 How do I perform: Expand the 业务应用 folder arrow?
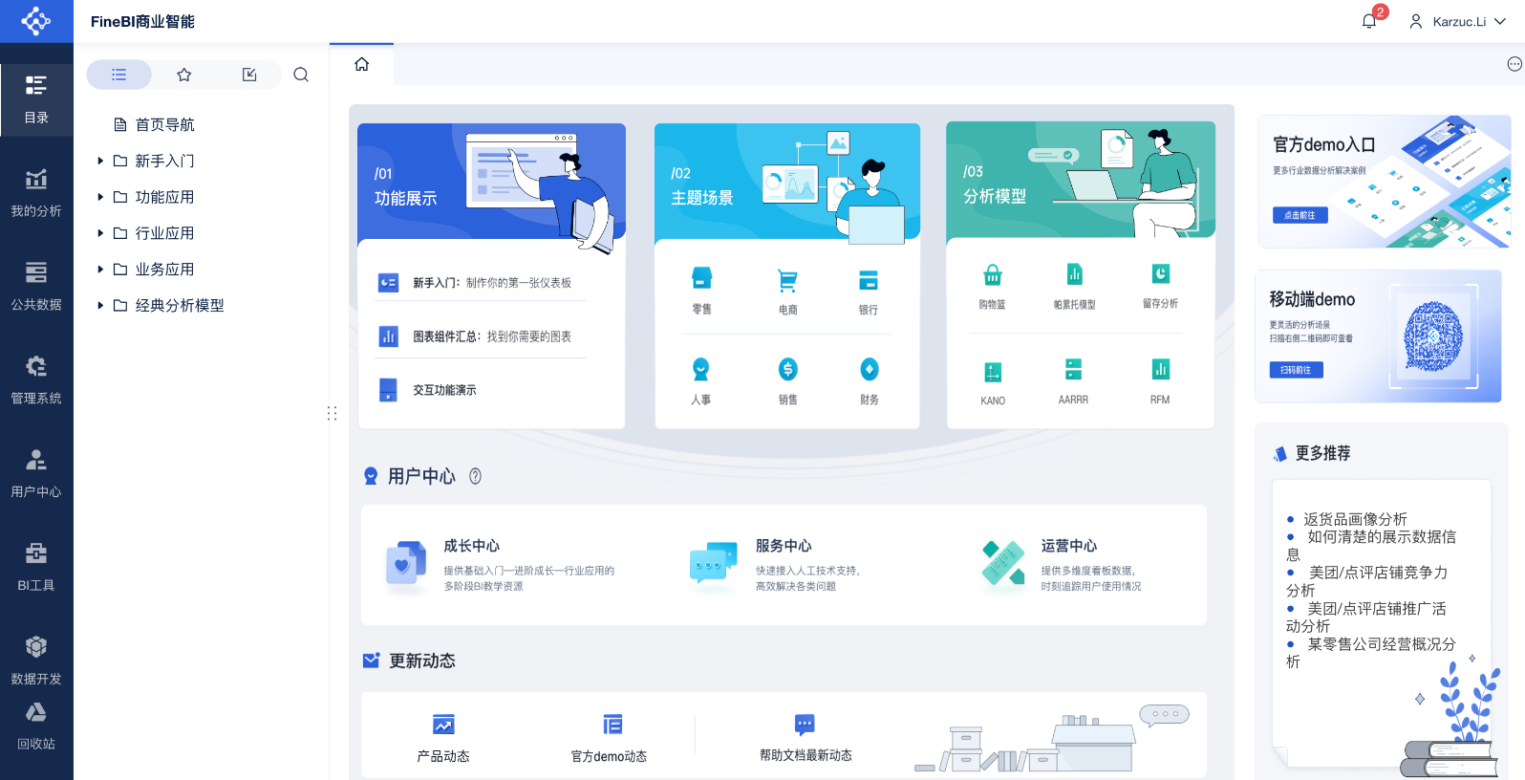pyautogui.click(x=100, y=270)
